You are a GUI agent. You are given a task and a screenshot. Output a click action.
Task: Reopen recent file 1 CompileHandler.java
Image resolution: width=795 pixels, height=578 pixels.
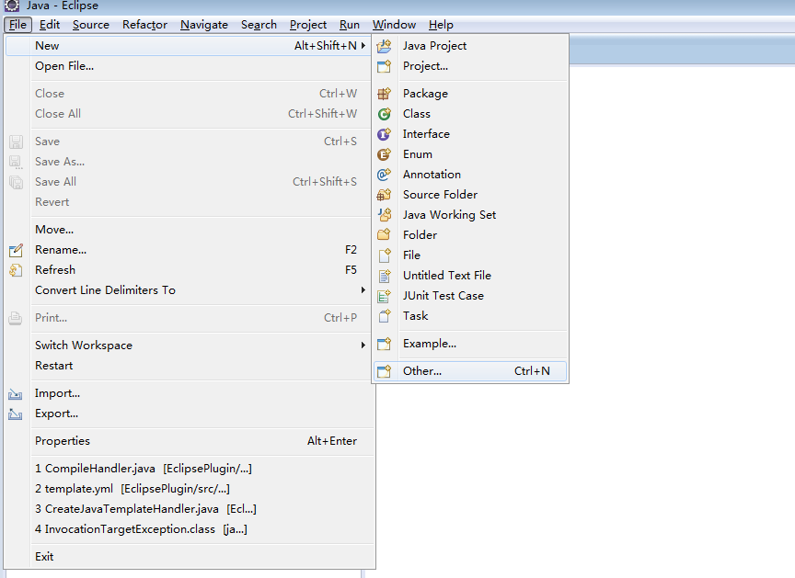click(189, 469)
